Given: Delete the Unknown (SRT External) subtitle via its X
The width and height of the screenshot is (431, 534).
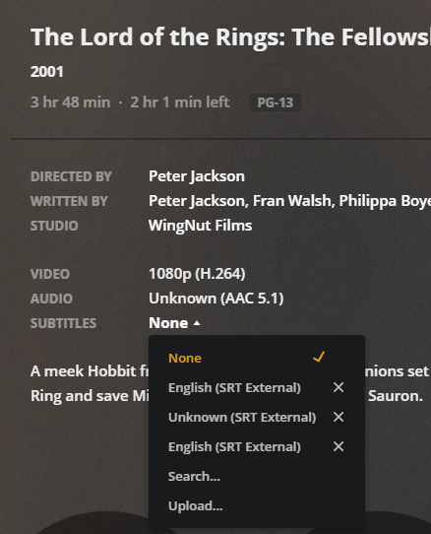Looking at the screenshot, I should click(x=339, y=417).
